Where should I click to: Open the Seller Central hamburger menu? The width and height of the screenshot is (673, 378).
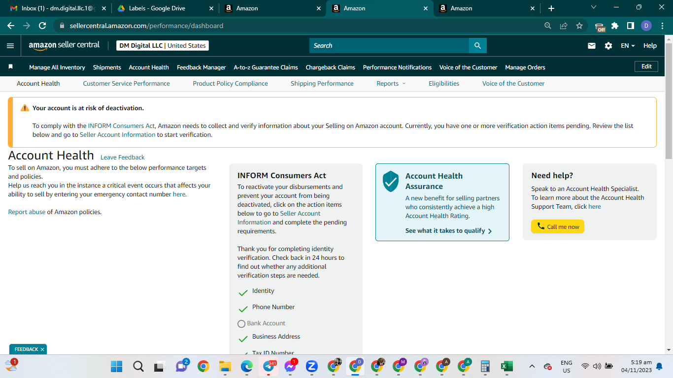10,46
